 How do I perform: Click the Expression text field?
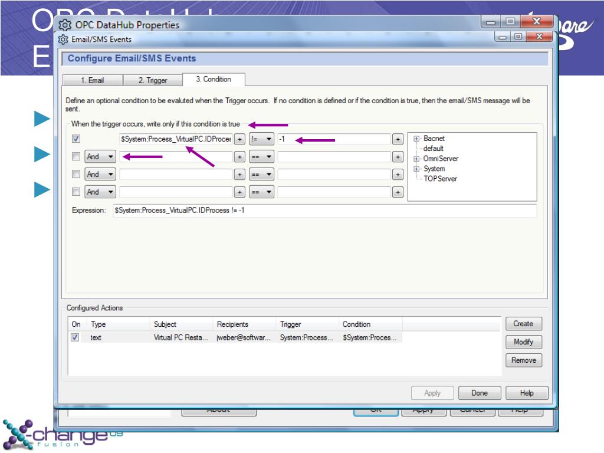(325, 211)
